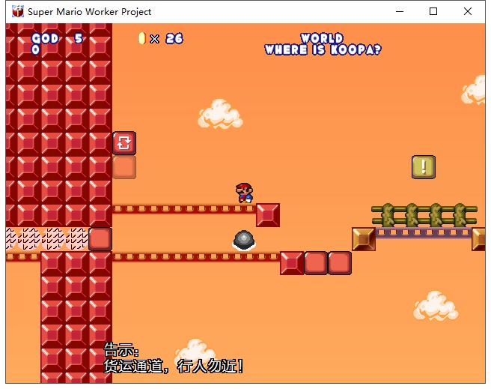491x389 pixels.
Task: Click the green wooden fence
Action: coord(424,215)
